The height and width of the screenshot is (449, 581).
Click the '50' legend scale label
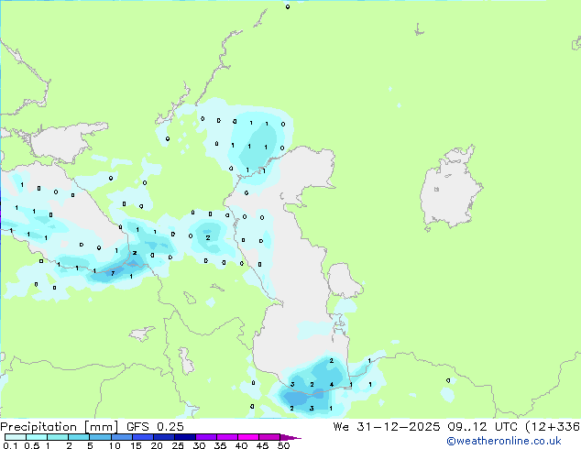pyautogui.click(x=284, y=445)
